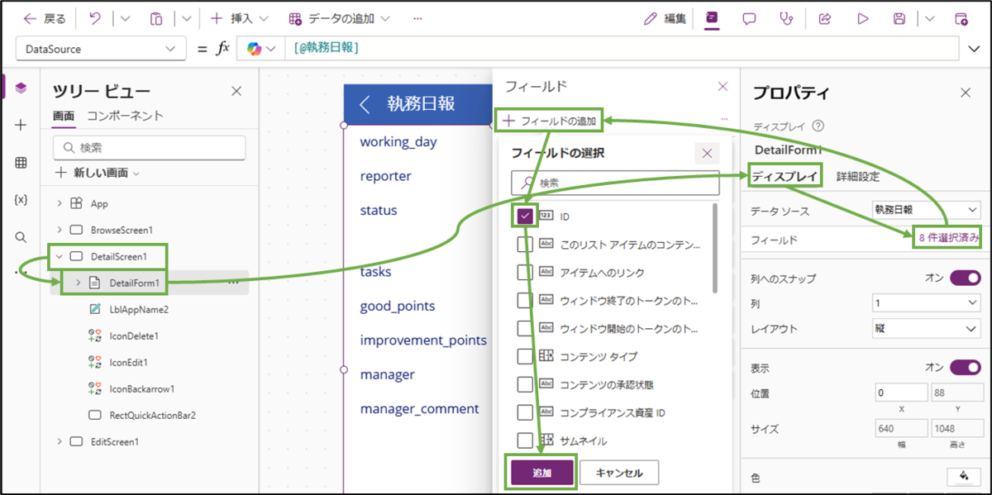Click the publish icon at toolbar end
The image size is (992, 495).
(x=961, y=18)
